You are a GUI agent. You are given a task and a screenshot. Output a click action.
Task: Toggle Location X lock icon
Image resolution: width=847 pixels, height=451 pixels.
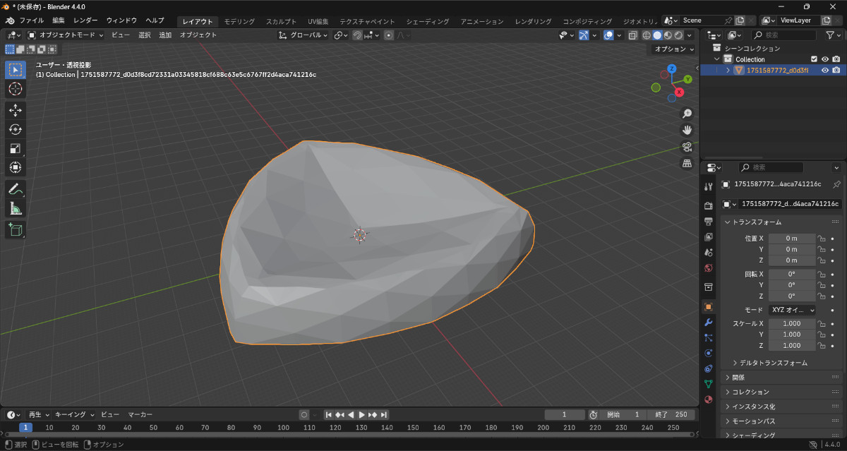click(x=822, y=239)
